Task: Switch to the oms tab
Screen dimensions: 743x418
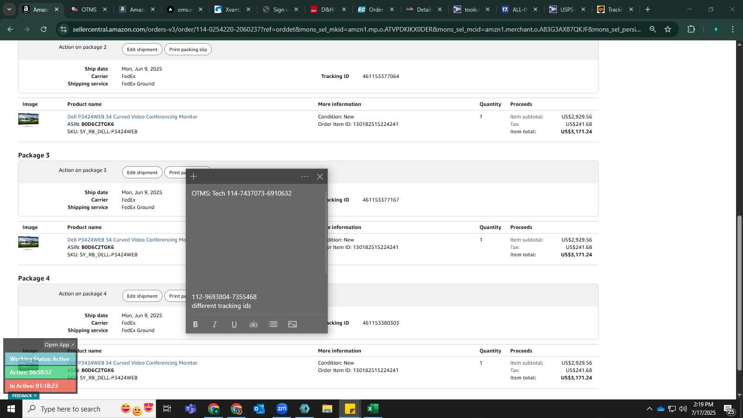Action: point(184,9)
